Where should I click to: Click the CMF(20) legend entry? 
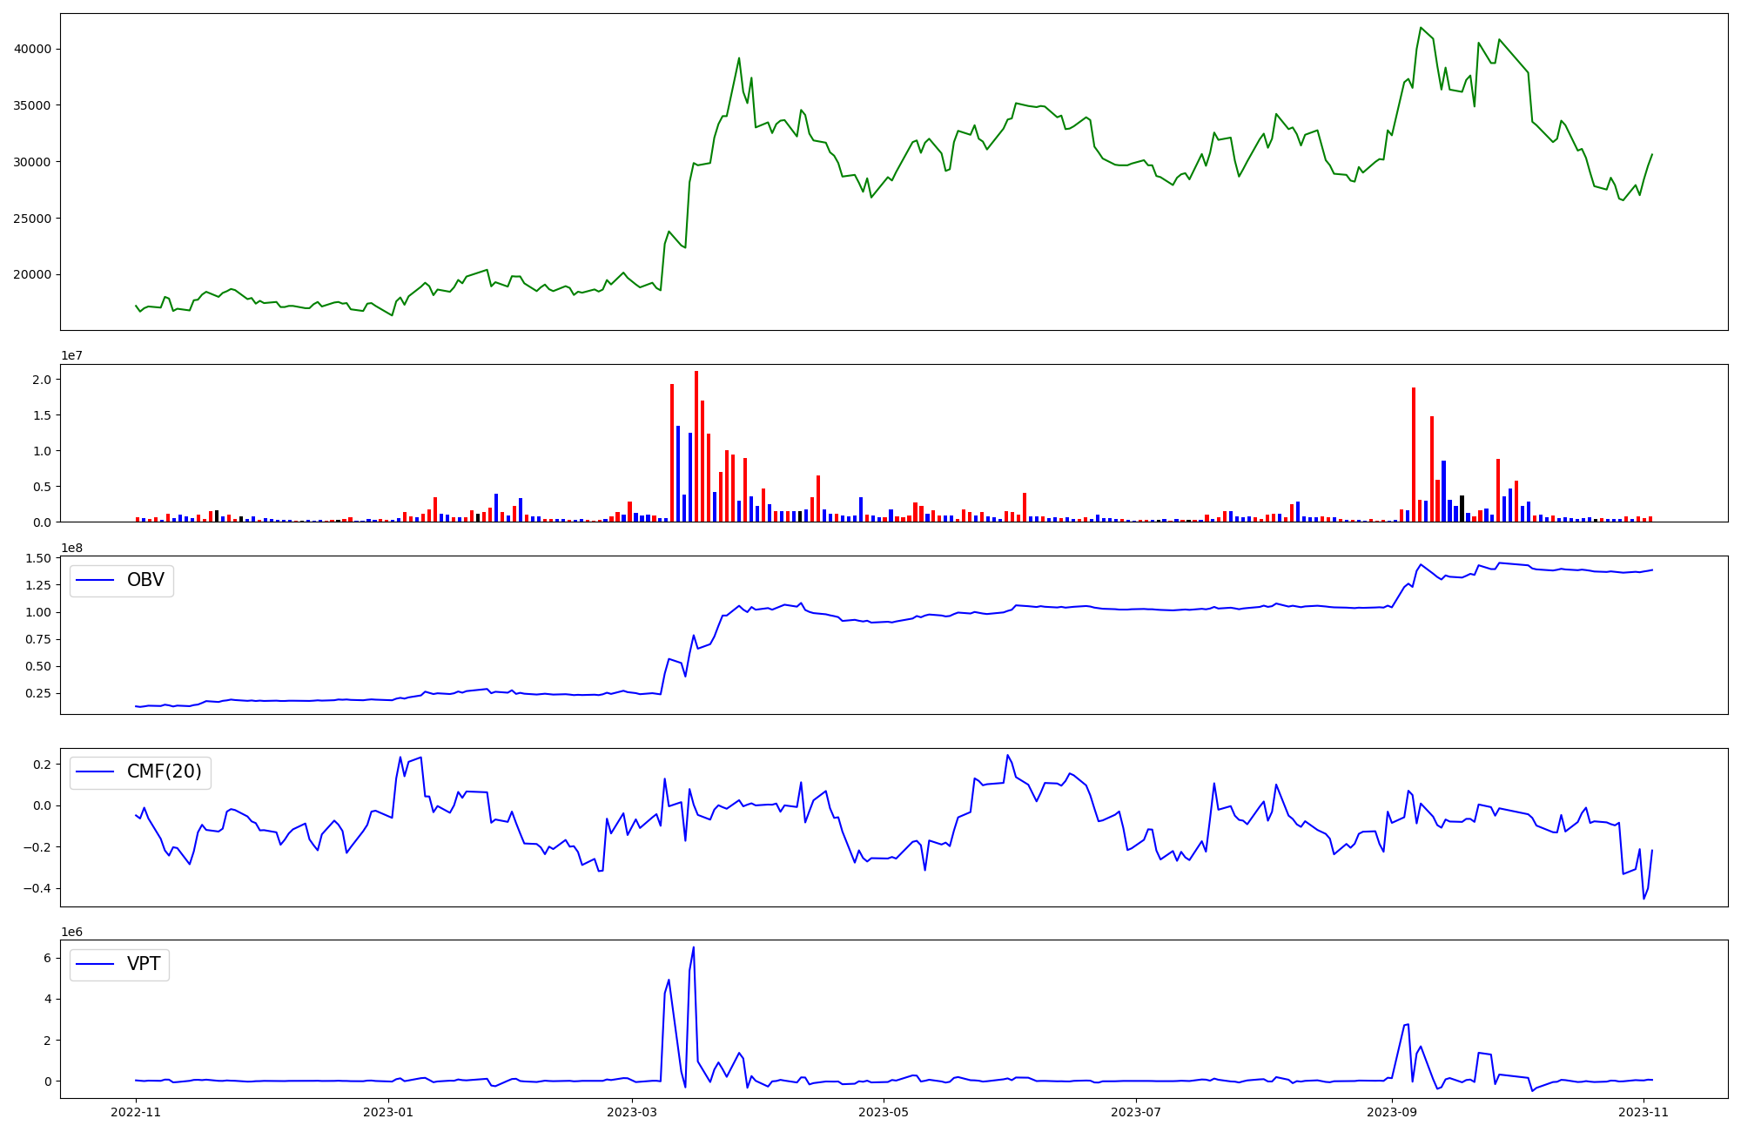(164, 772)
